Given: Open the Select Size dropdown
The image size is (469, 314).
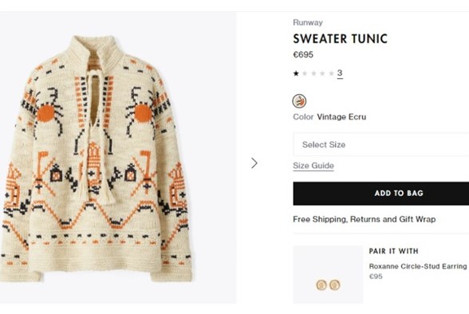Looking at the screenshot, I should click(380, 144).
